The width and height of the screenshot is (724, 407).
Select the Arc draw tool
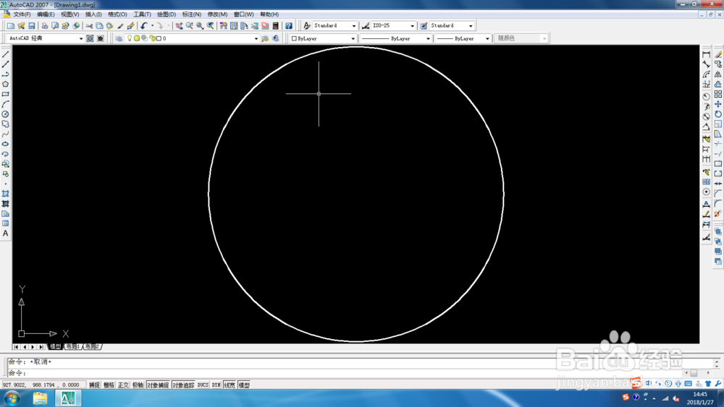(x=6, y=104)
